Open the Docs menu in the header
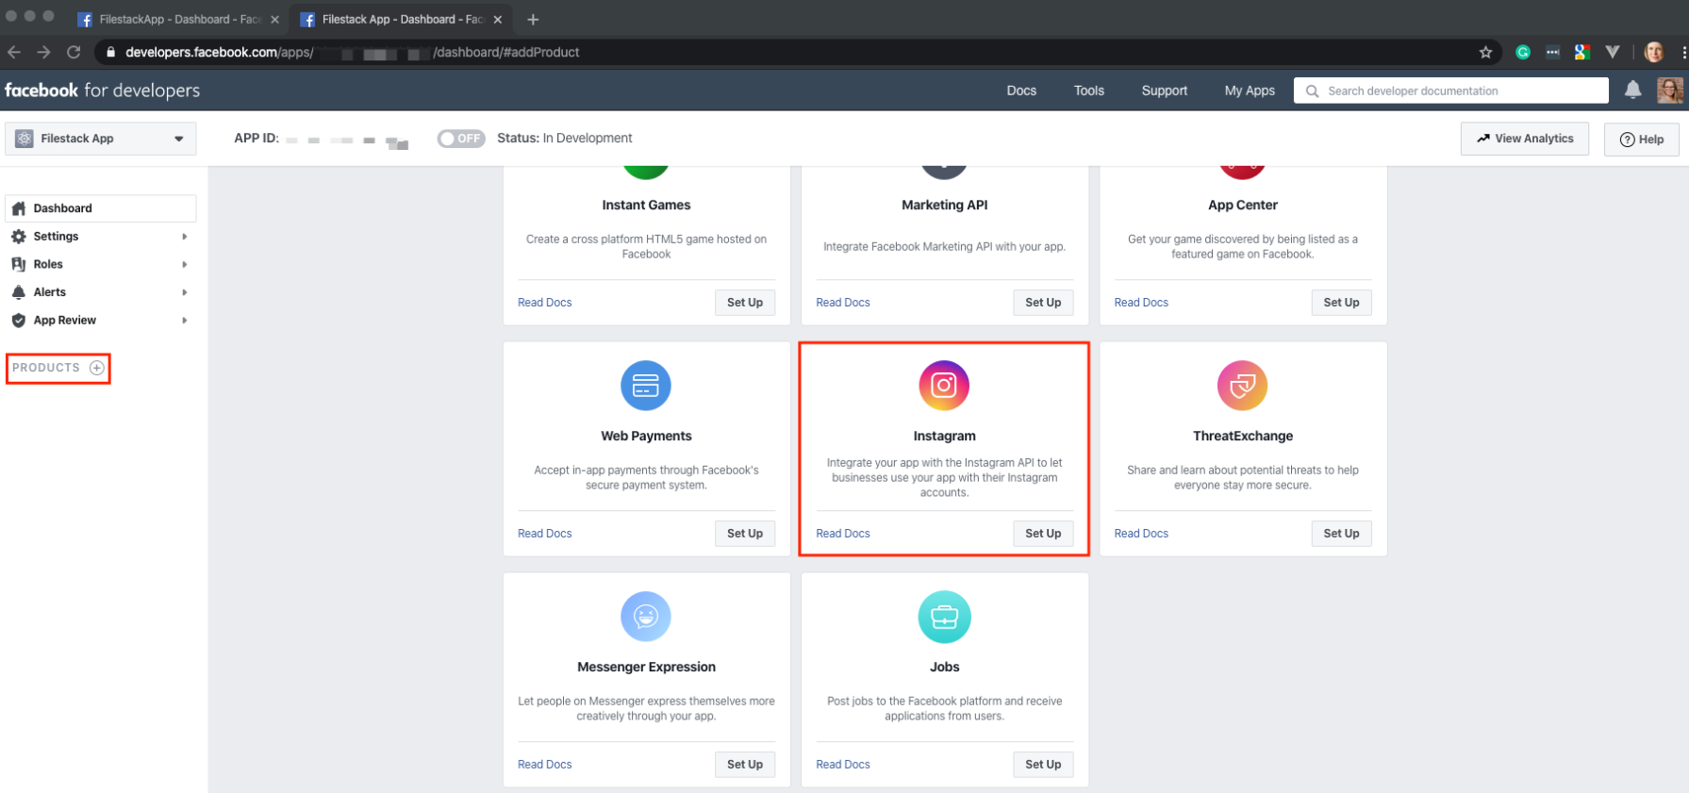 point(1021,91)
